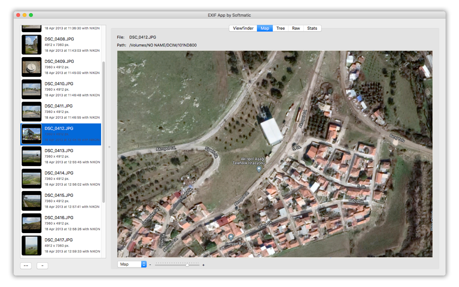Click the file list vertical scrollbar
The image size is (459, 287).
point(104,132)
